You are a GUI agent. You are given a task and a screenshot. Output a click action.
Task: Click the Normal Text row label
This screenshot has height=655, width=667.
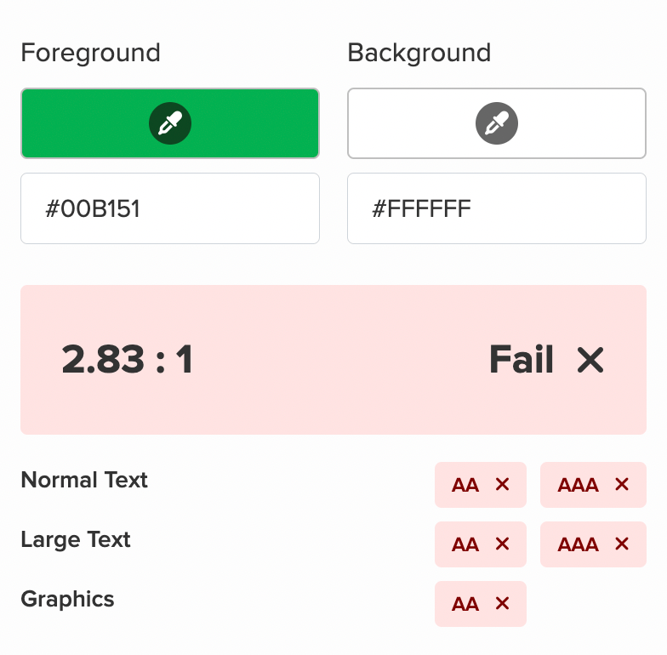(84, 480)
